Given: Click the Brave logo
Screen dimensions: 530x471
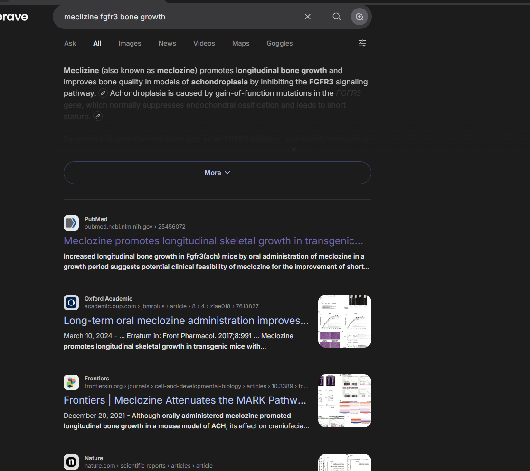Looking at the screenshot, I should click(13, 17).
